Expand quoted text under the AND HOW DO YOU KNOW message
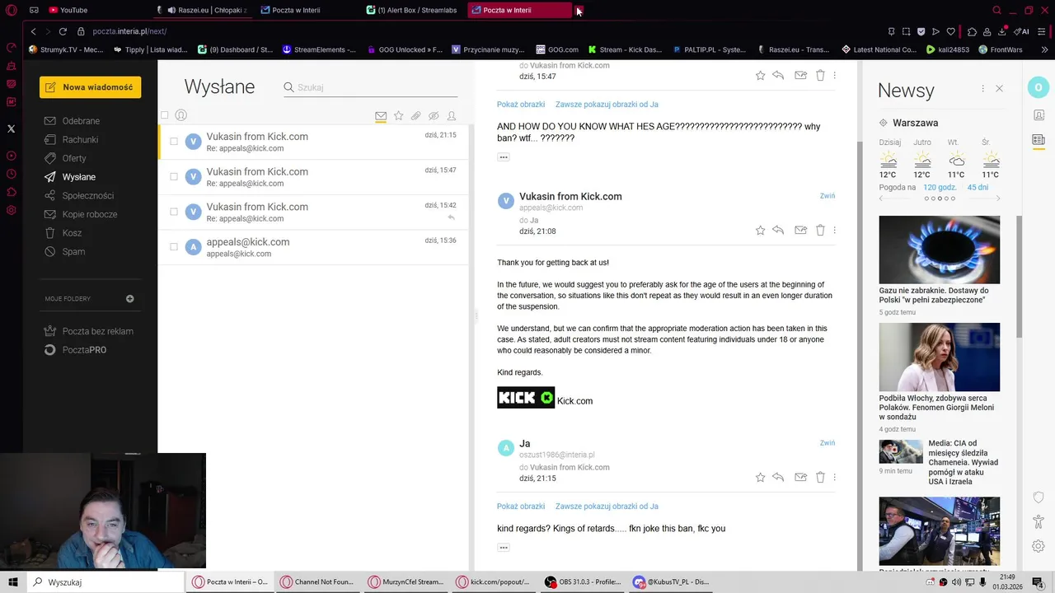1055x593 pixels. (504, 157)
